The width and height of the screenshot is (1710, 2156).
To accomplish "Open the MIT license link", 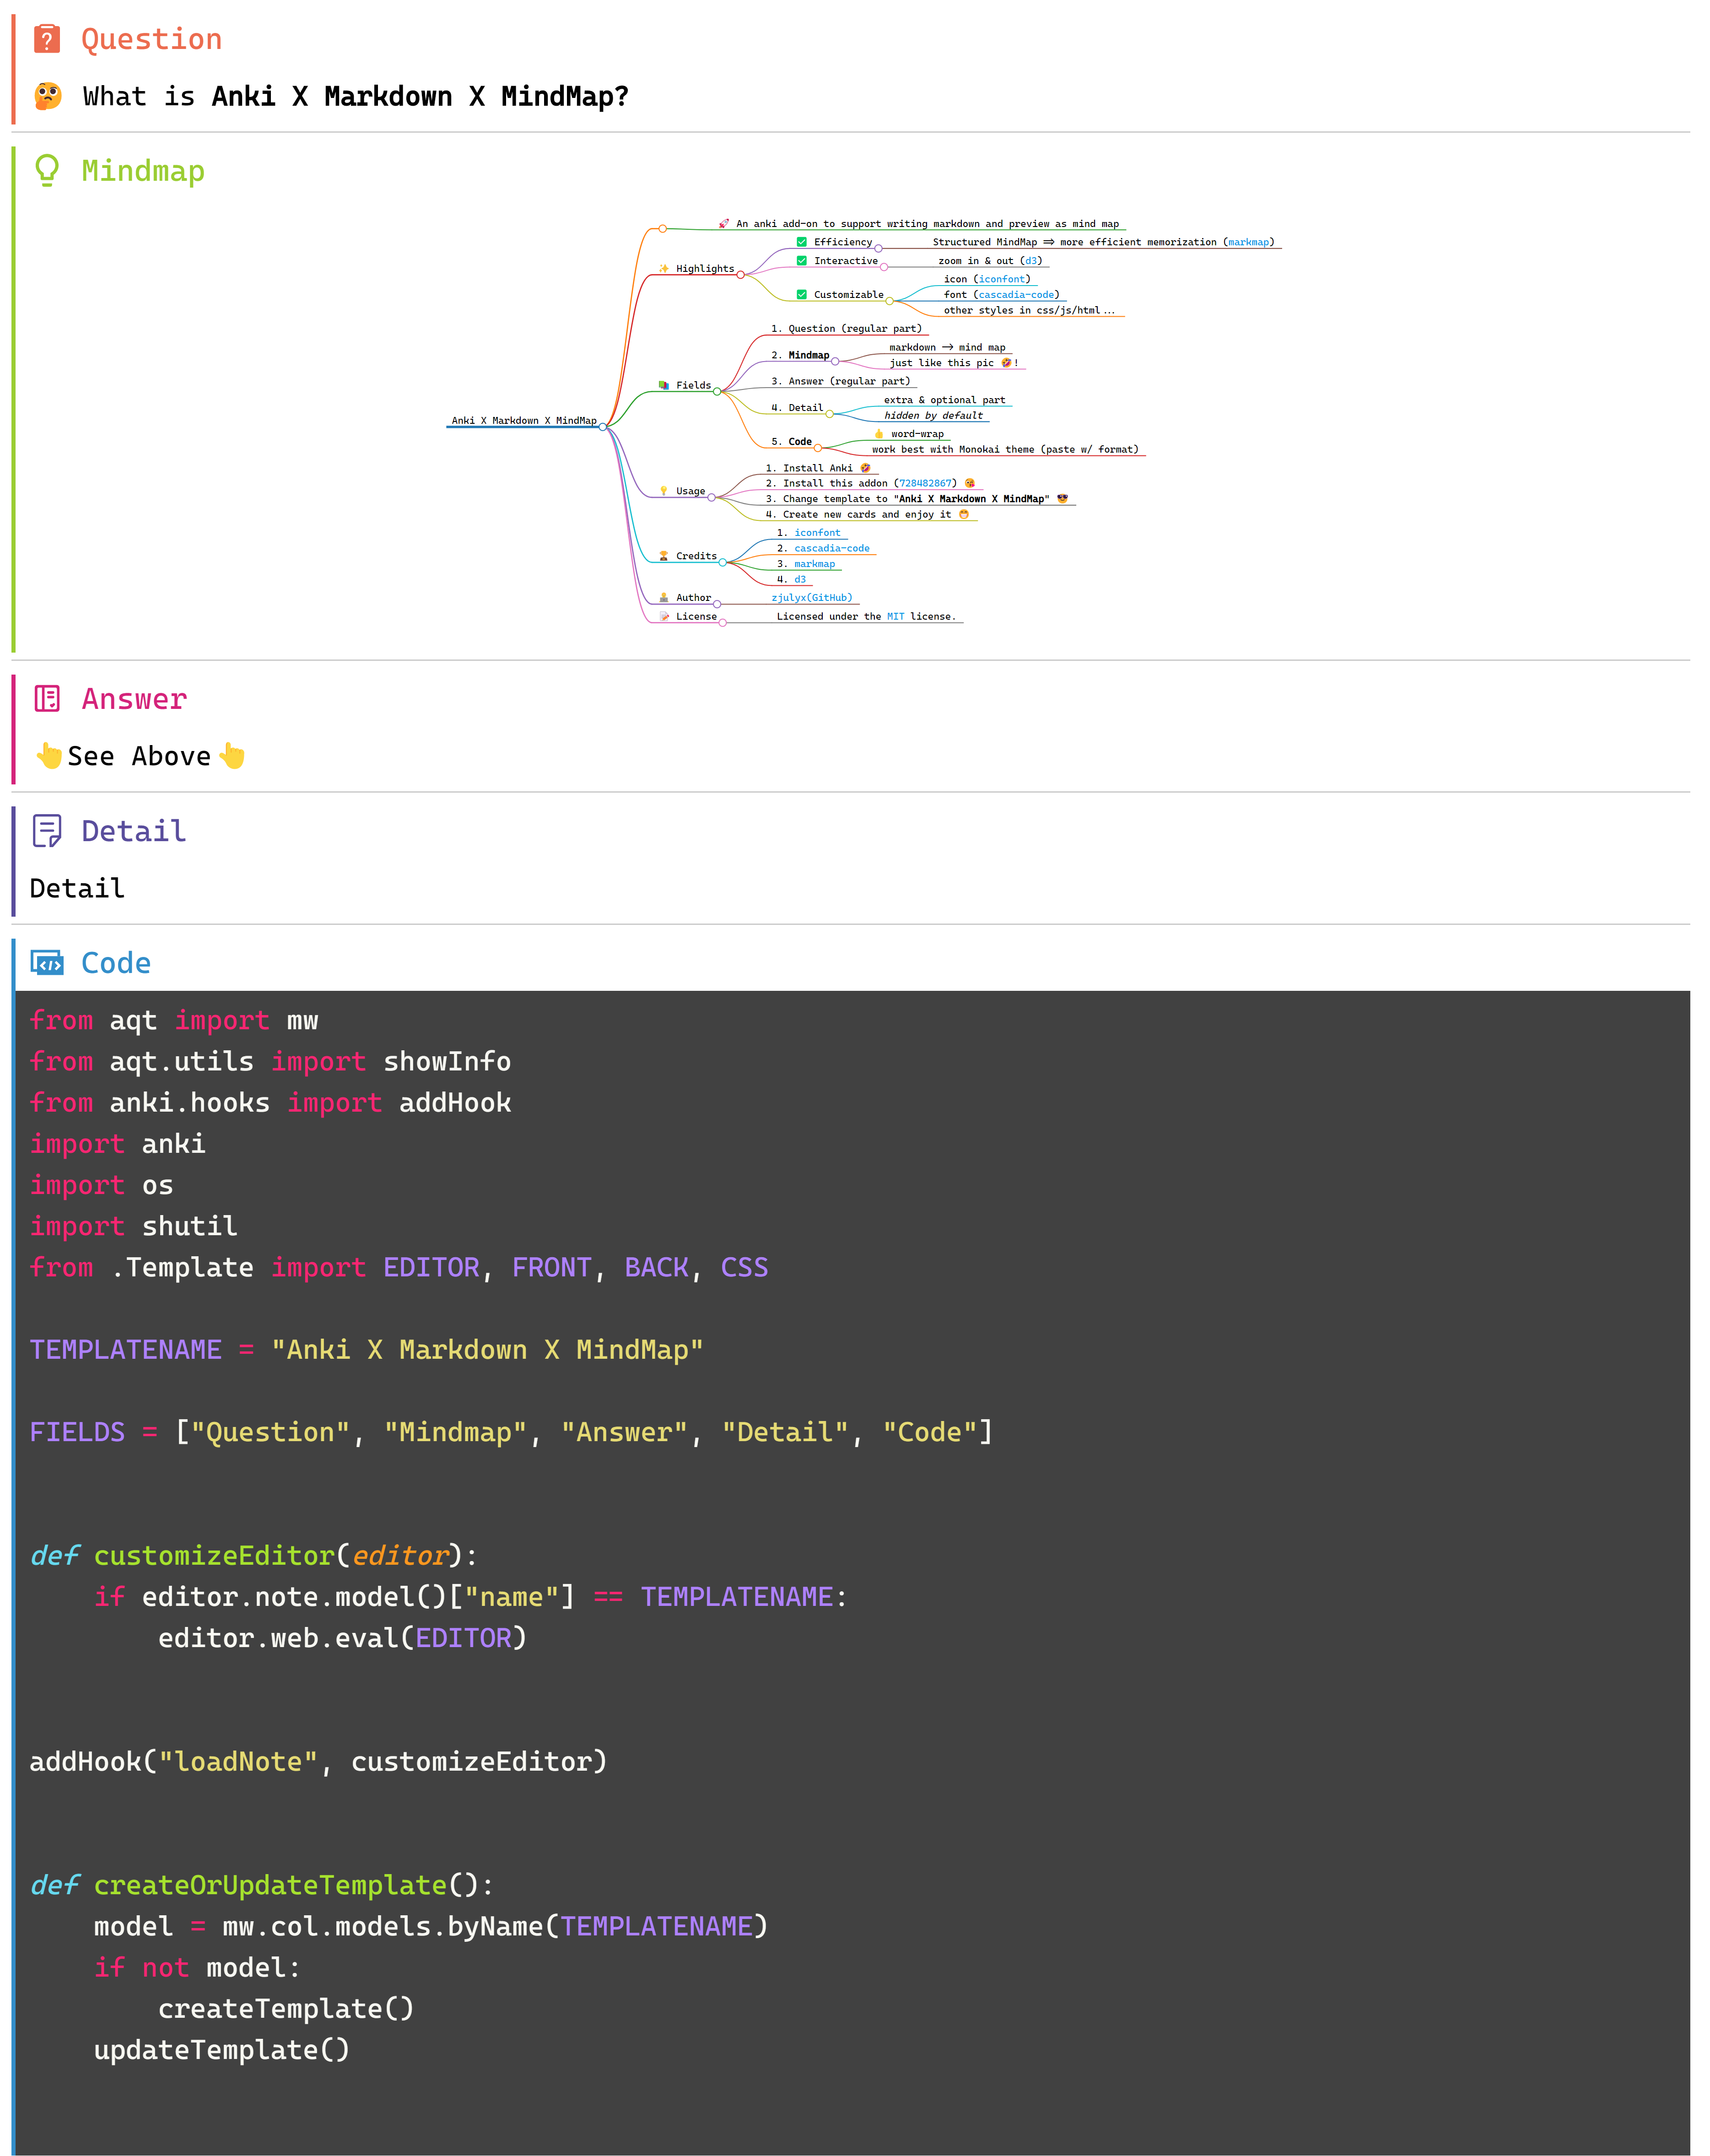I will tap(895, 617).
